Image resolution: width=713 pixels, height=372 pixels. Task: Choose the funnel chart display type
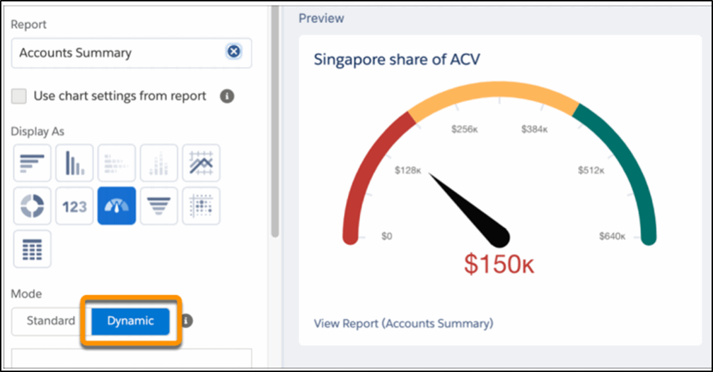pos(158,206)
